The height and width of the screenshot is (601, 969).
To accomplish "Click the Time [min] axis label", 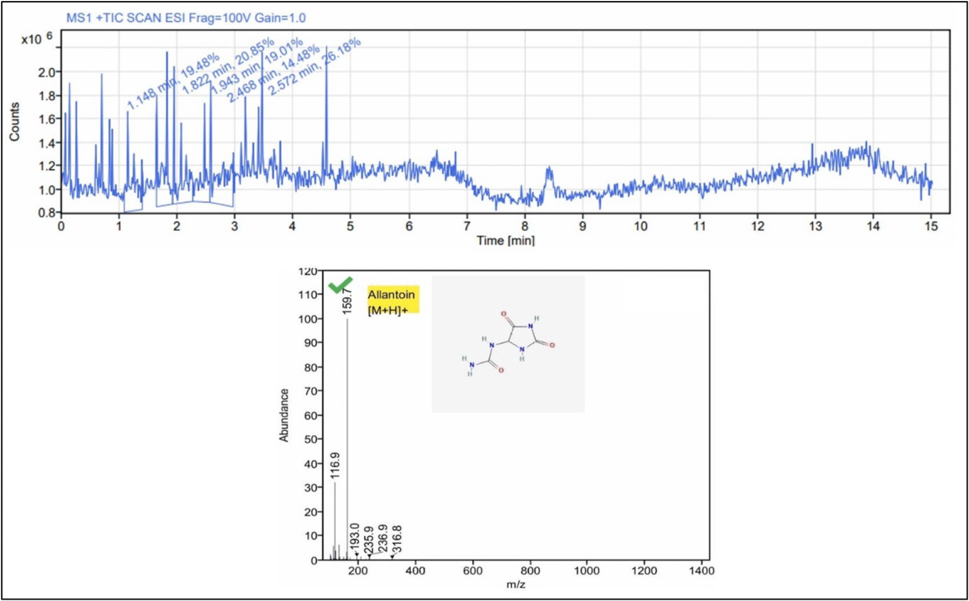I will click(505, 240).
